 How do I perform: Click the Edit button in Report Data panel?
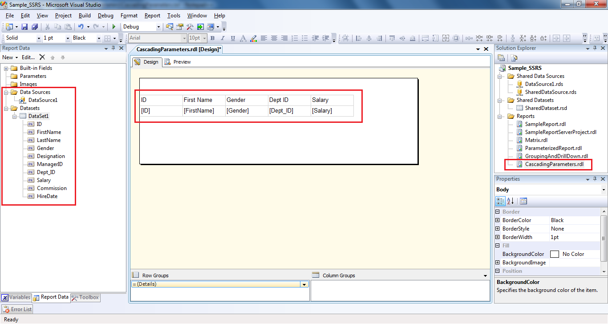28,57
